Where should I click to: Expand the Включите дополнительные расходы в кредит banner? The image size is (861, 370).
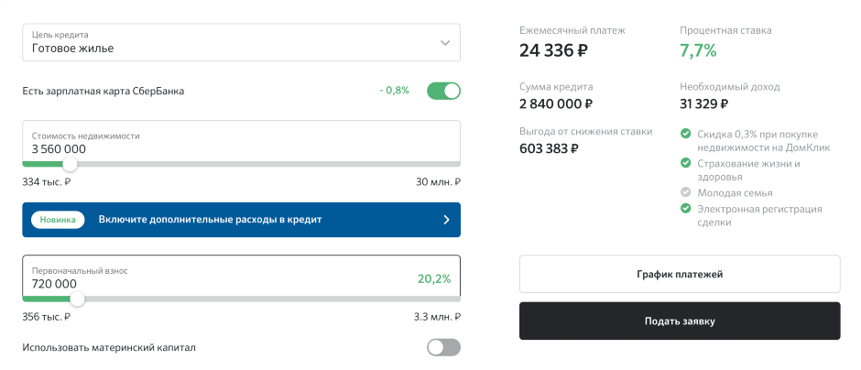pyautogui.click(x=241, y=220)
